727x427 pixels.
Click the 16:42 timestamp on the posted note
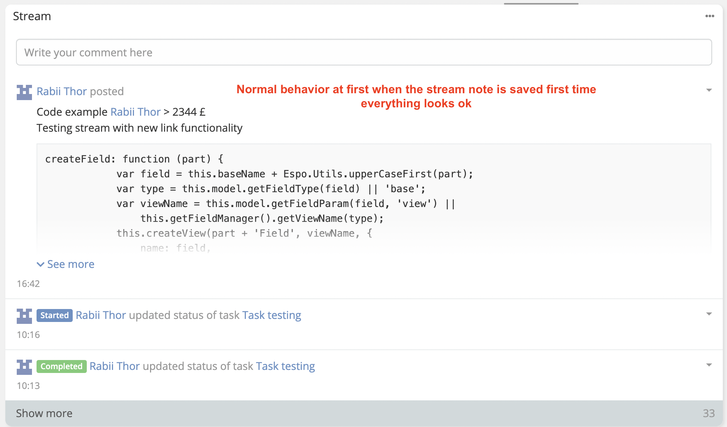(x=28, y=283)
